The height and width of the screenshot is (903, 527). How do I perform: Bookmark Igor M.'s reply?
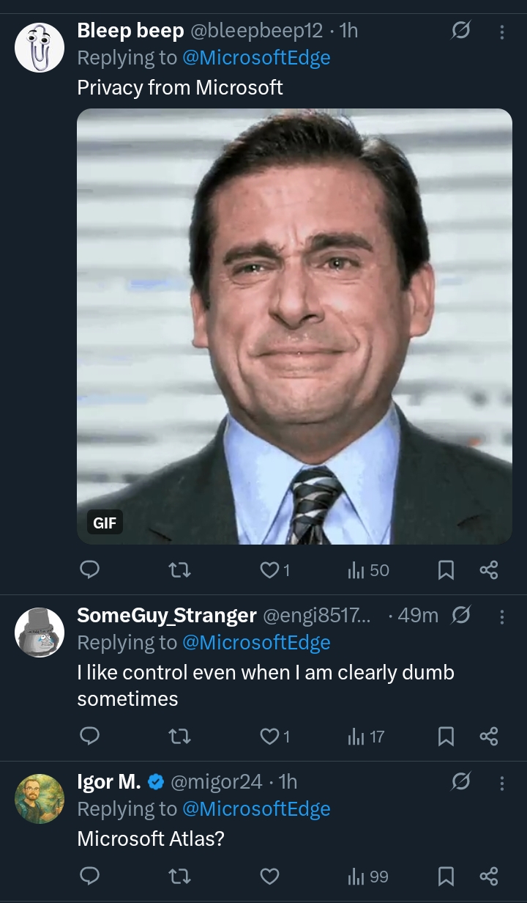point(446,877)
